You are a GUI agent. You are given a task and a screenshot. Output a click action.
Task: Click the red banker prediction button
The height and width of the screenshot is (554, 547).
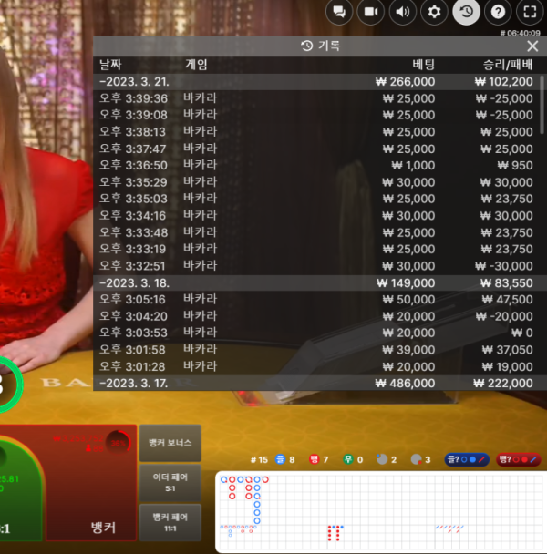[x=519, y=459]
